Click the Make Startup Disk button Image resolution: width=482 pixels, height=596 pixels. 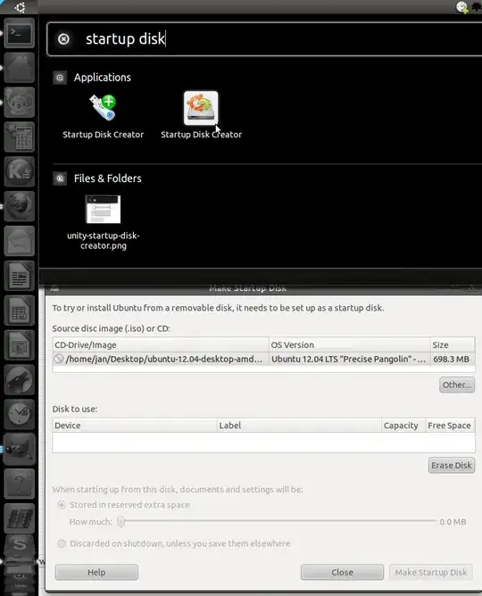pyautogui.click(x=431, y=572)
